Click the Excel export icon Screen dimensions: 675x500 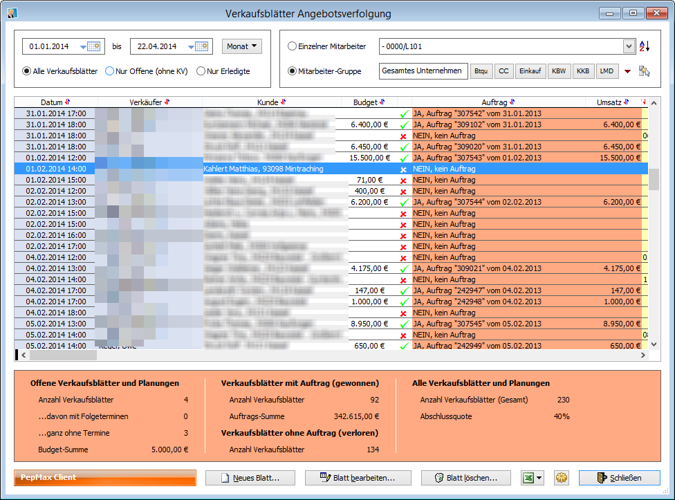528,478
